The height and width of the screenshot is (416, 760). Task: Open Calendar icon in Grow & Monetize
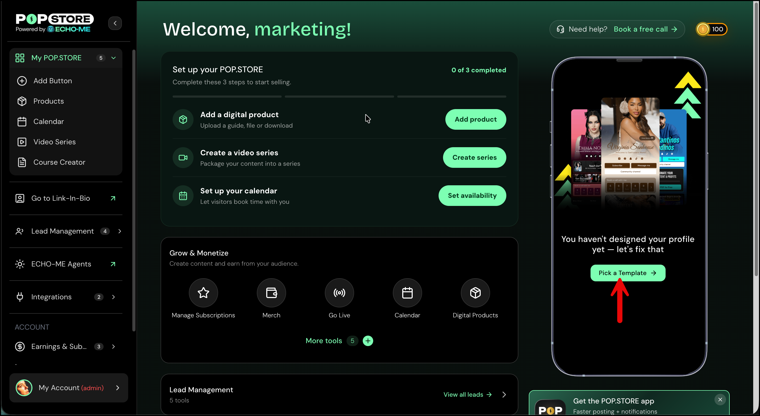(407, 293)
